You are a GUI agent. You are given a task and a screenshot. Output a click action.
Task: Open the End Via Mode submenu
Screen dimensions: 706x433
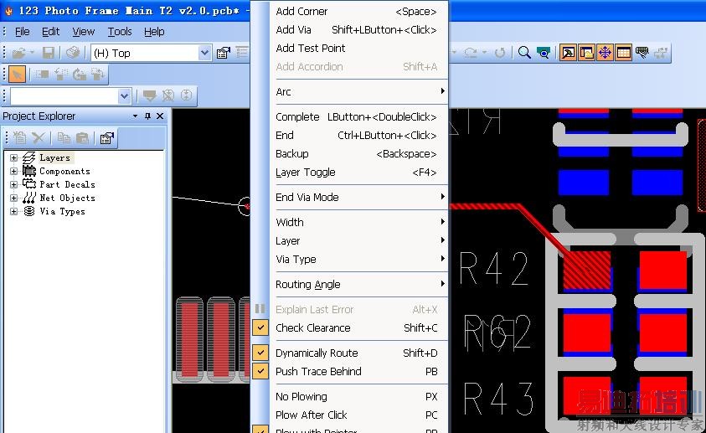pyautogui.click(x=360, y=197)
